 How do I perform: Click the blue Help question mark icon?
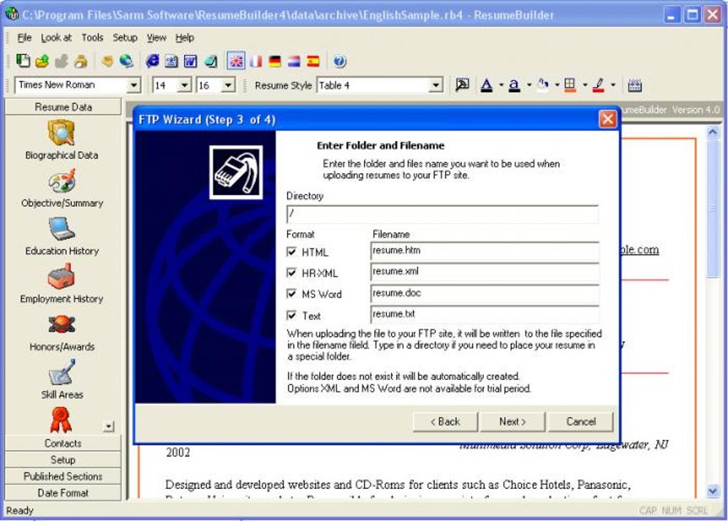click(340, 61)
